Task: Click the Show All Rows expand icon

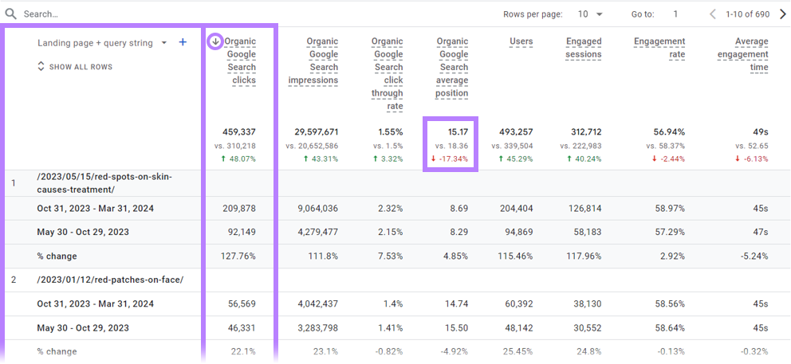Action: click(41, 67)
